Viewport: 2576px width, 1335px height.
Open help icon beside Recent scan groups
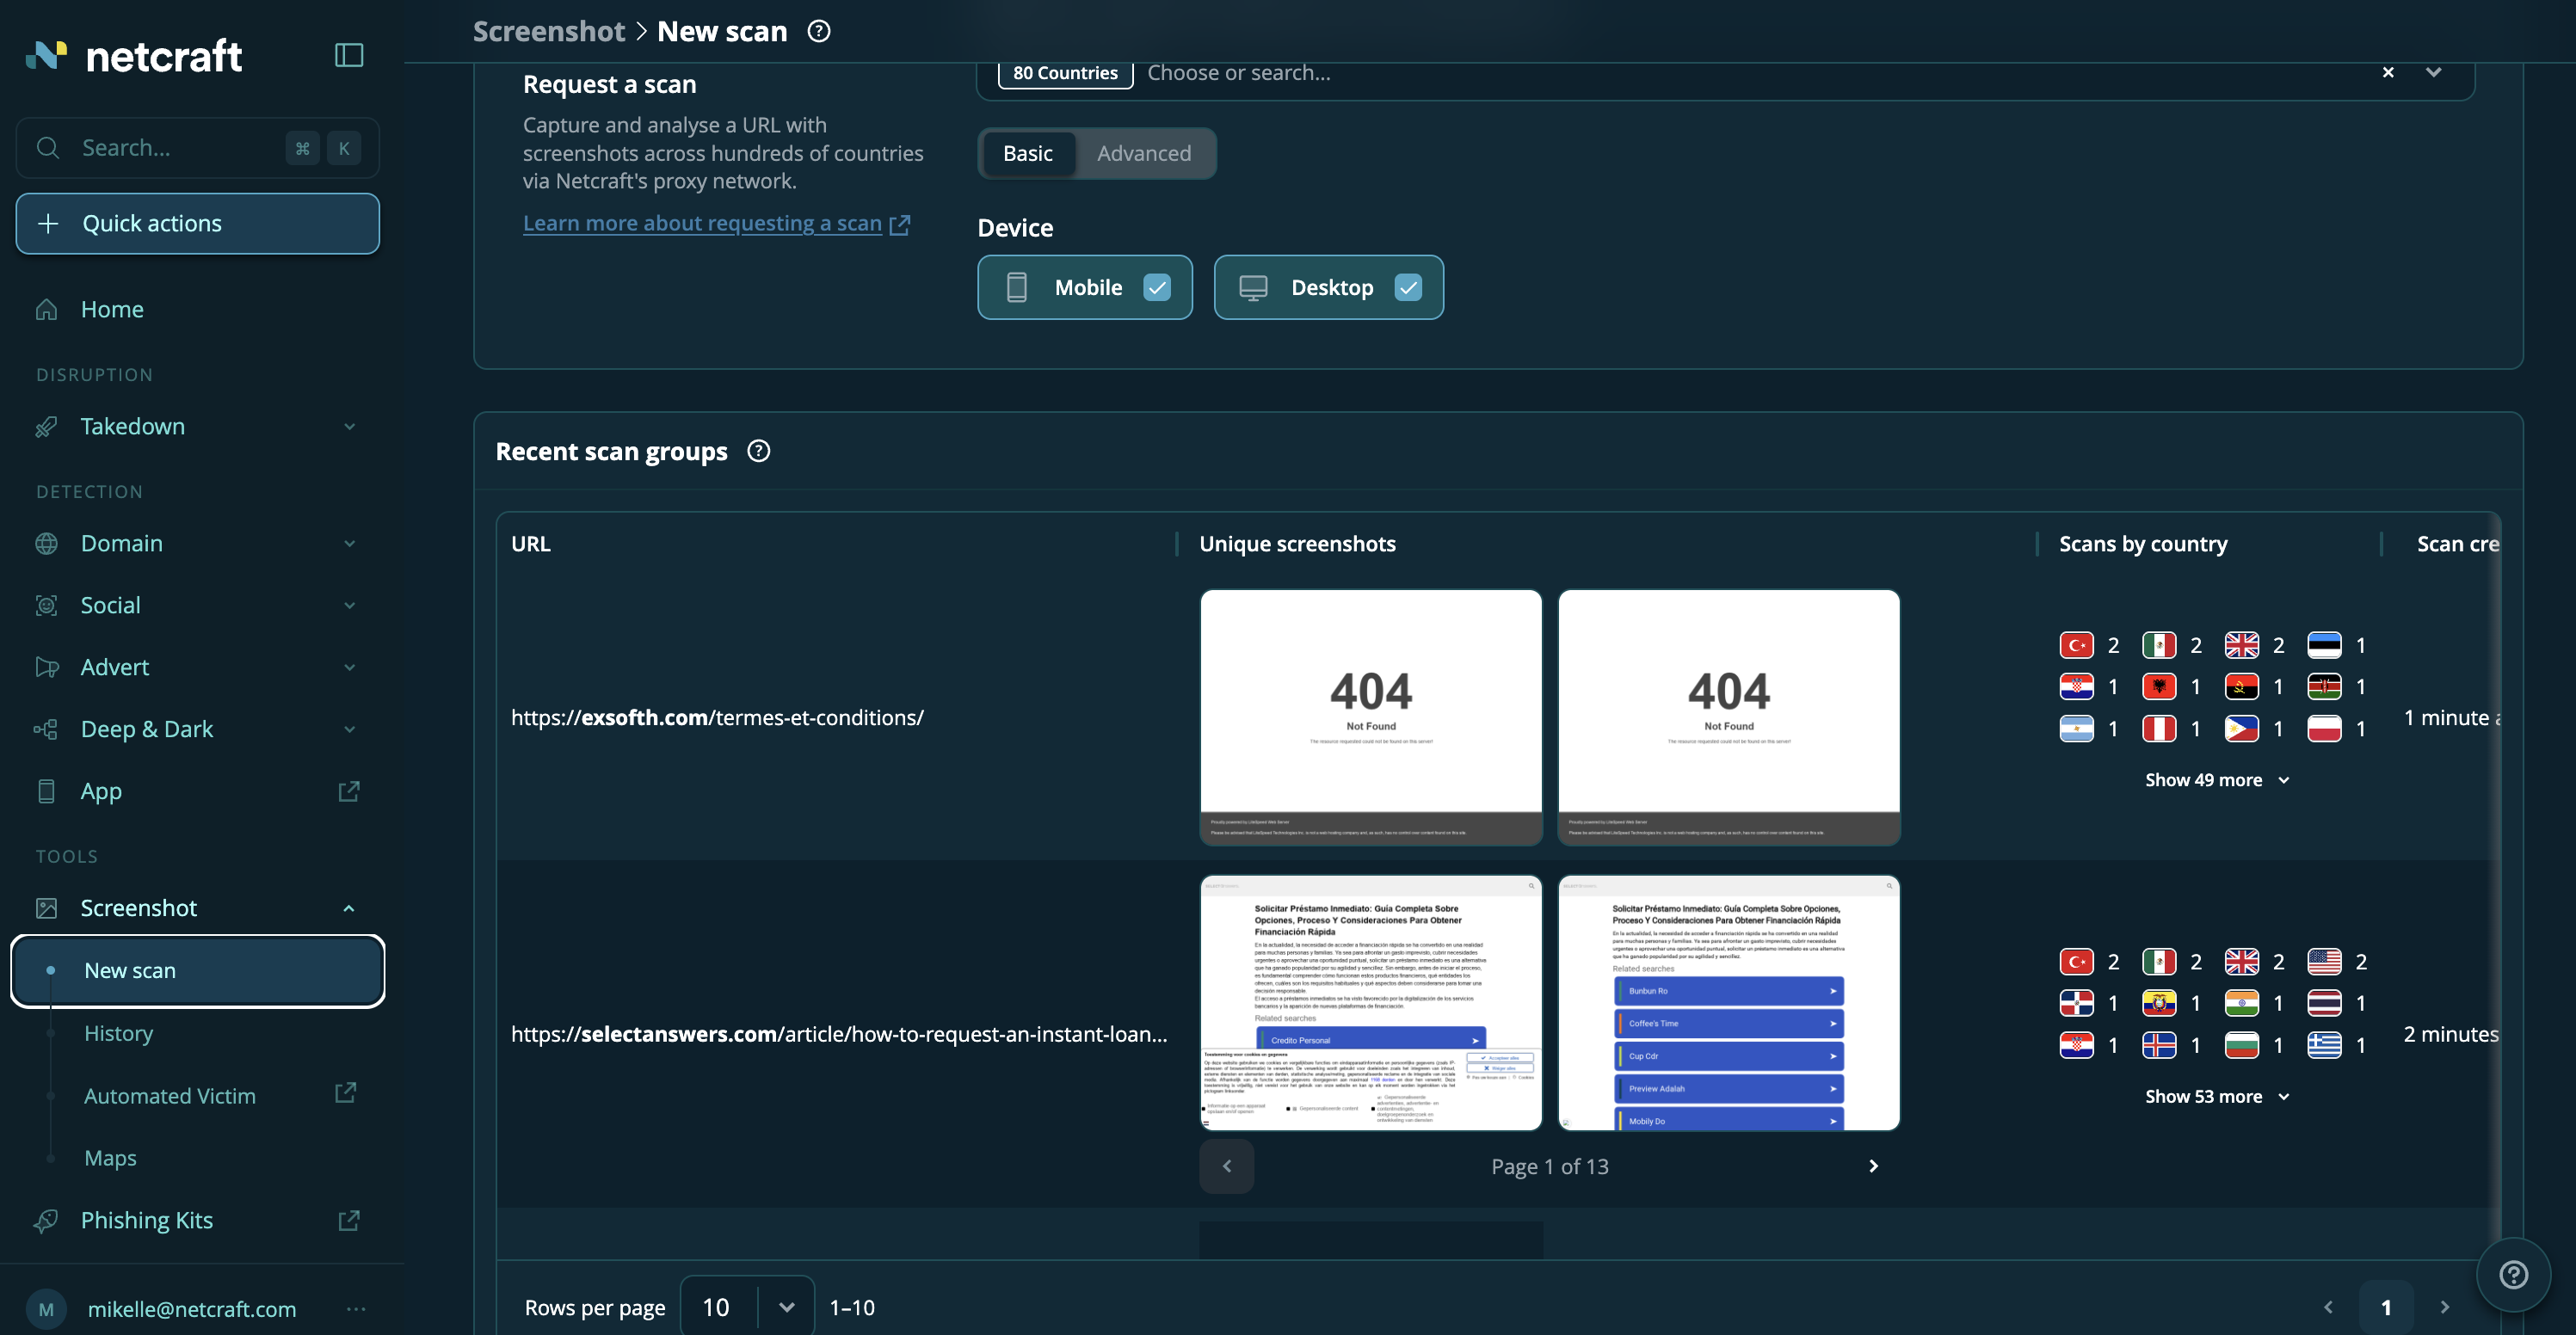pos(759,451)
